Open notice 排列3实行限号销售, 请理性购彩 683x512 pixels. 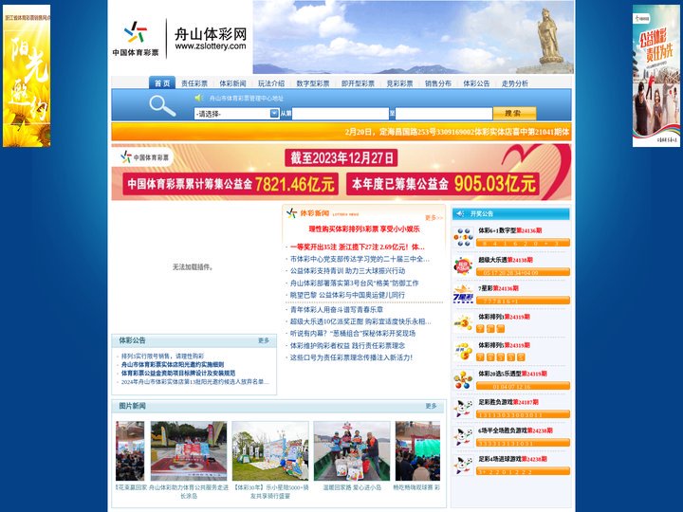pos(162,357)
